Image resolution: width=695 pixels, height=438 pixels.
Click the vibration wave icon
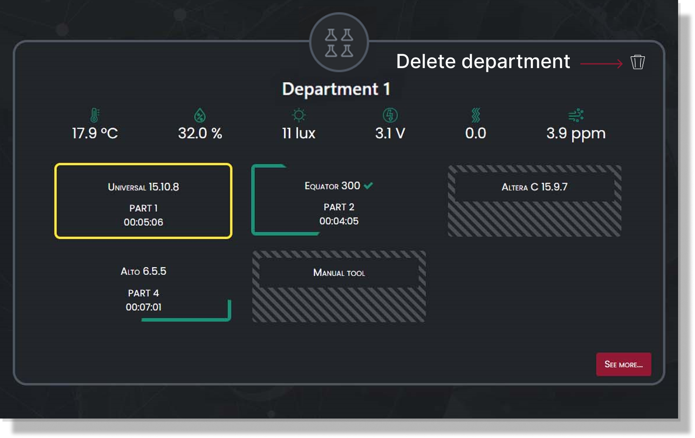pyautogui.click(x=475, y=115)
